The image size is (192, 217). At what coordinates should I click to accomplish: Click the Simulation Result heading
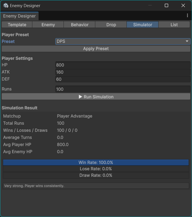tap(20, 108)
